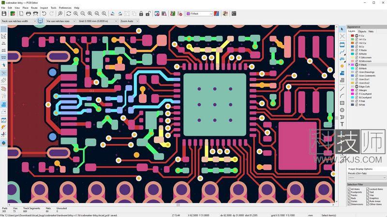
Task: Select the Add Footprint tool
Action: click(x=342, y=45)
